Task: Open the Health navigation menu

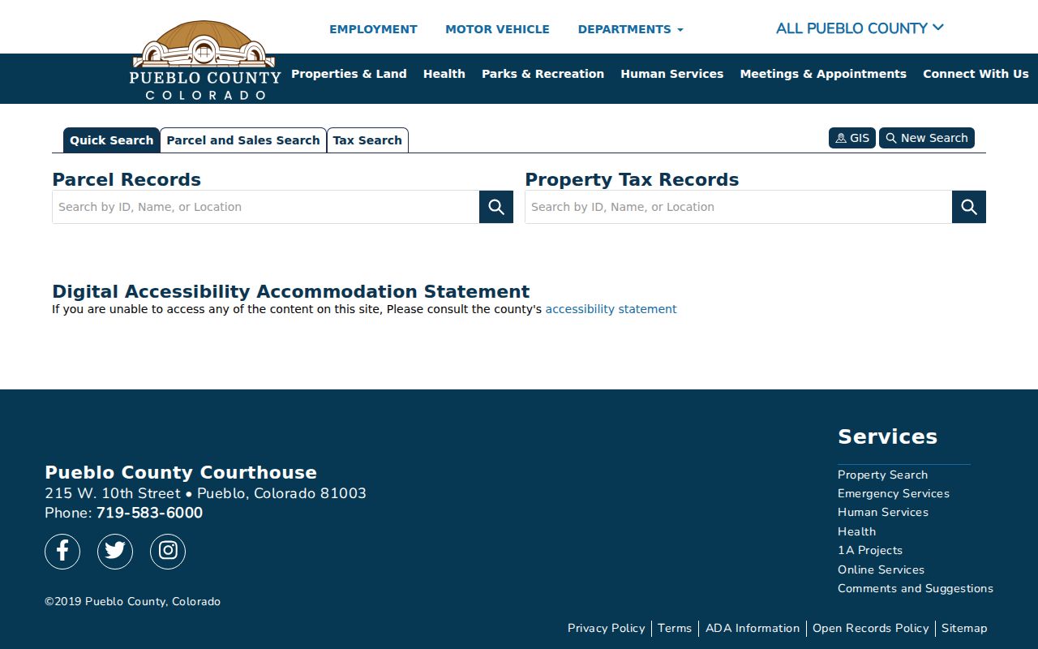Action: click(444, 74)
